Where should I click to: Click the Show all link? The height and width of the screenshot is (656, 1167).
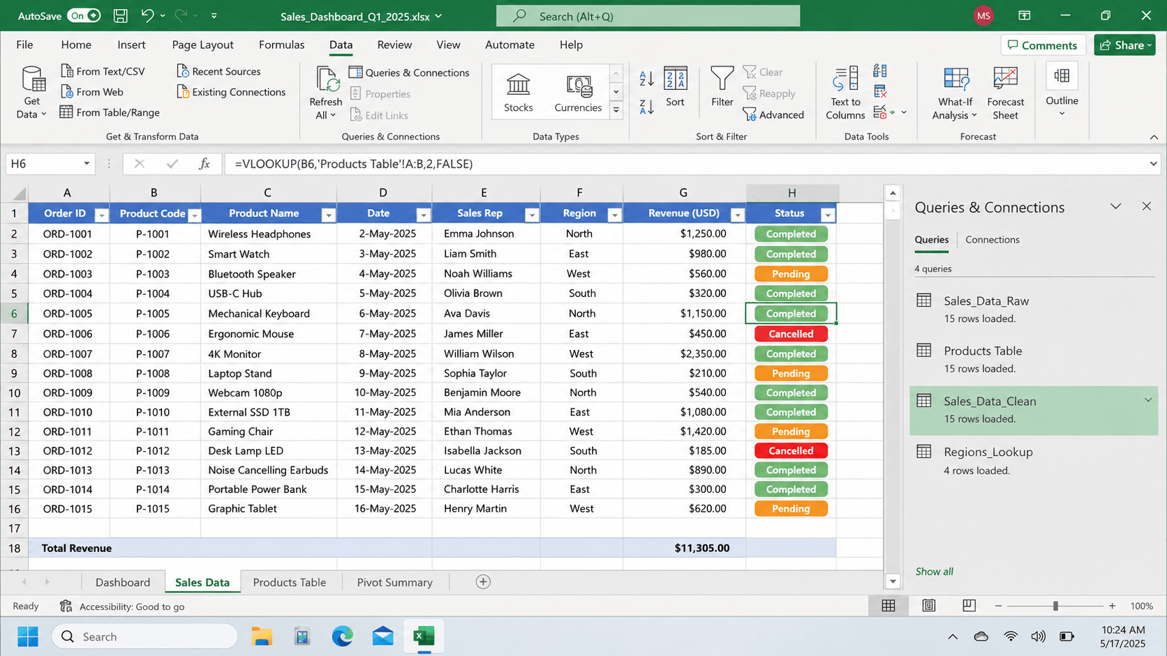pyautogui.click(x=934, y=571)
